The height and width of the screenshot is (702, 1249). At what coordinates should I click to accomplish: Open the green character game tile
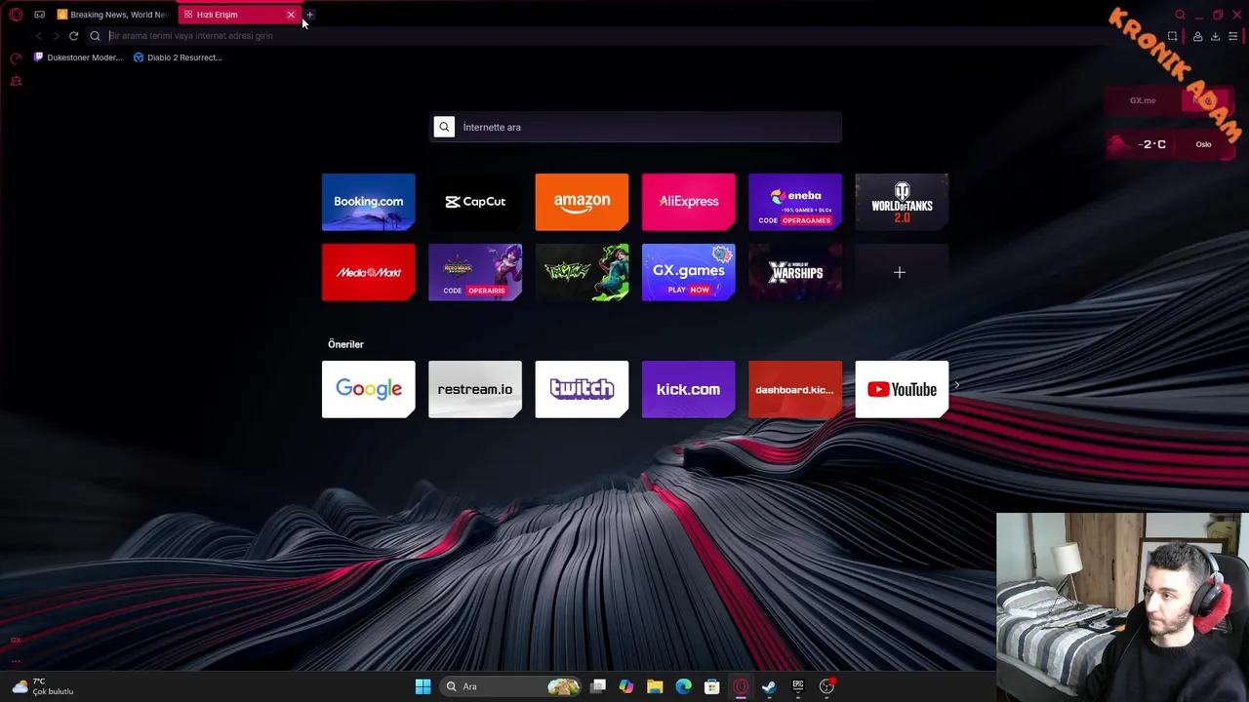582,272
